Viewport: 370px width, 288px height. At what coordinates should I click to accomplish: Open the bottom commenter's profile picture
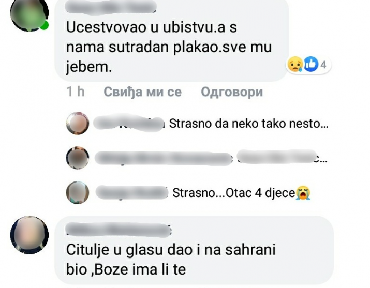29,235
